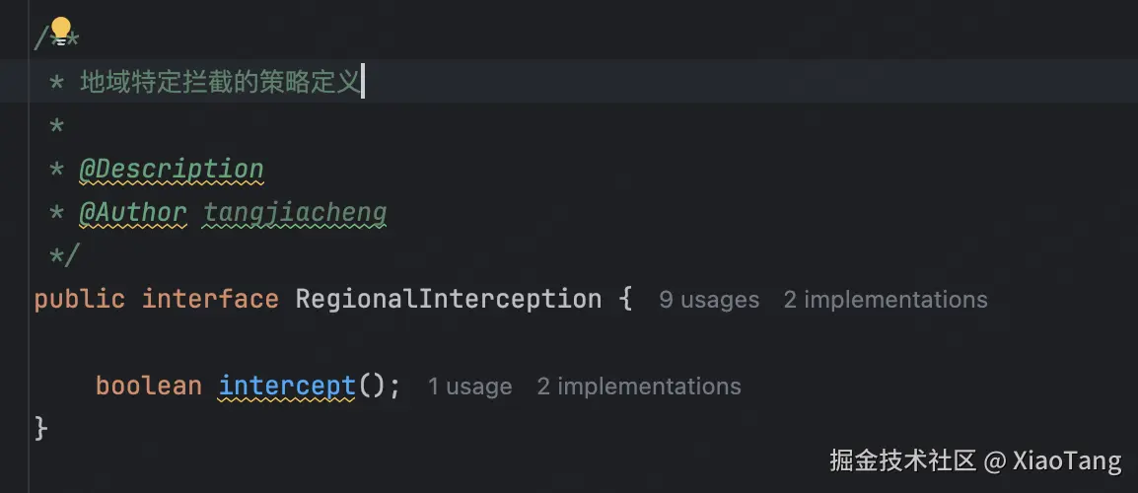
Task: Click the closing brace of the interface
Action: click(x=41, y=428)
